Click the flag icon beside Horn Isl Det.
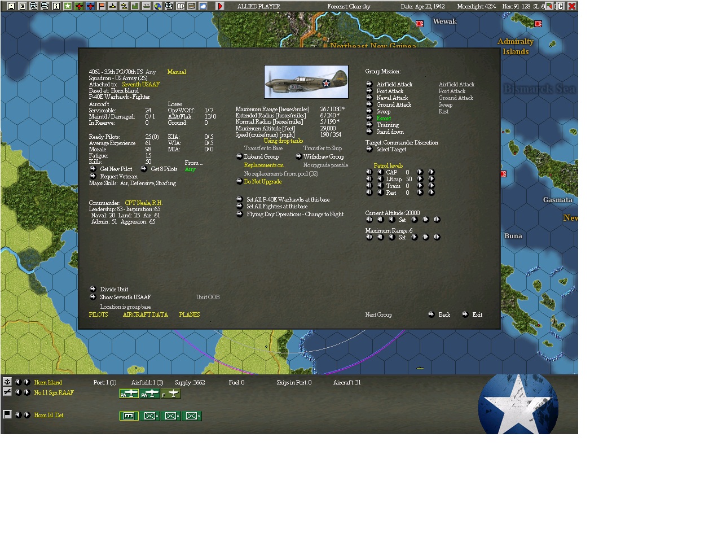Viewport: 722px width, 542px height. click(7, 414)
